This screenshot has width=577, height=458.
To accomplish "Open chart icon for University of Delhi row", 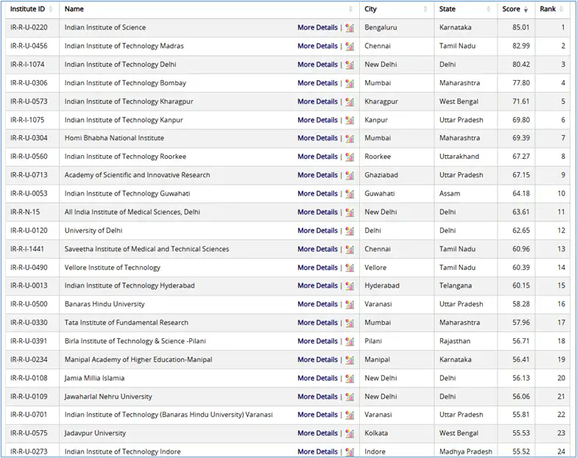I will pyautogui.click(x=350, y=231).
